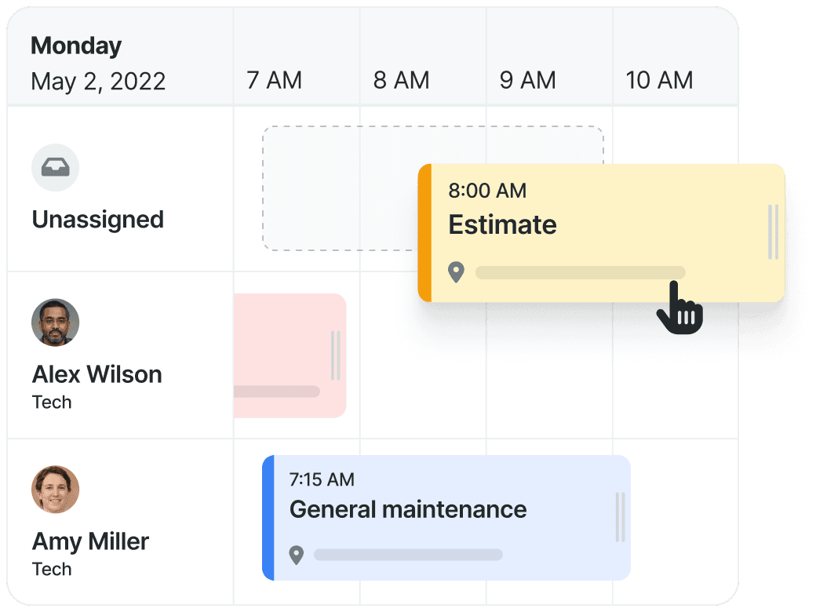
Task: Click the location pin on the Estimate card
Action: (456, 272)
